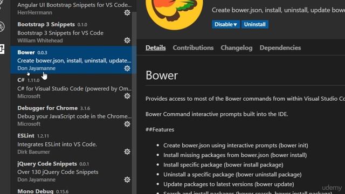Switch to the Contributions tab

click(193, 48)
